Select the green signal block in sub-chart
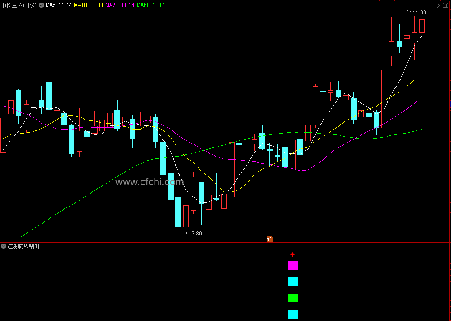 pos(293,298)
